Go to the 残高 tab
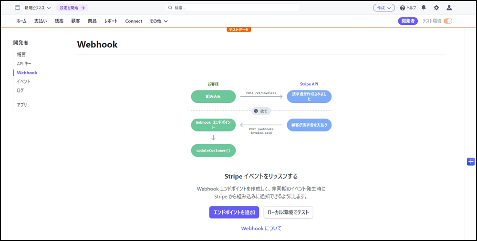Screen dimensions: 477x241 pos(59,21)
